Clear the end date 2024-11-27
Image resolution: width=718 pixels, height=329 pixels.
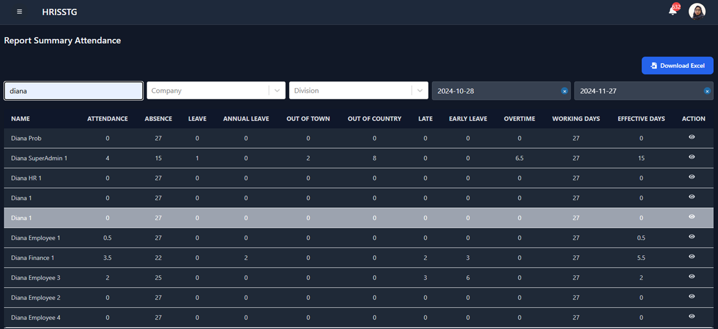(x=707, y=91)
